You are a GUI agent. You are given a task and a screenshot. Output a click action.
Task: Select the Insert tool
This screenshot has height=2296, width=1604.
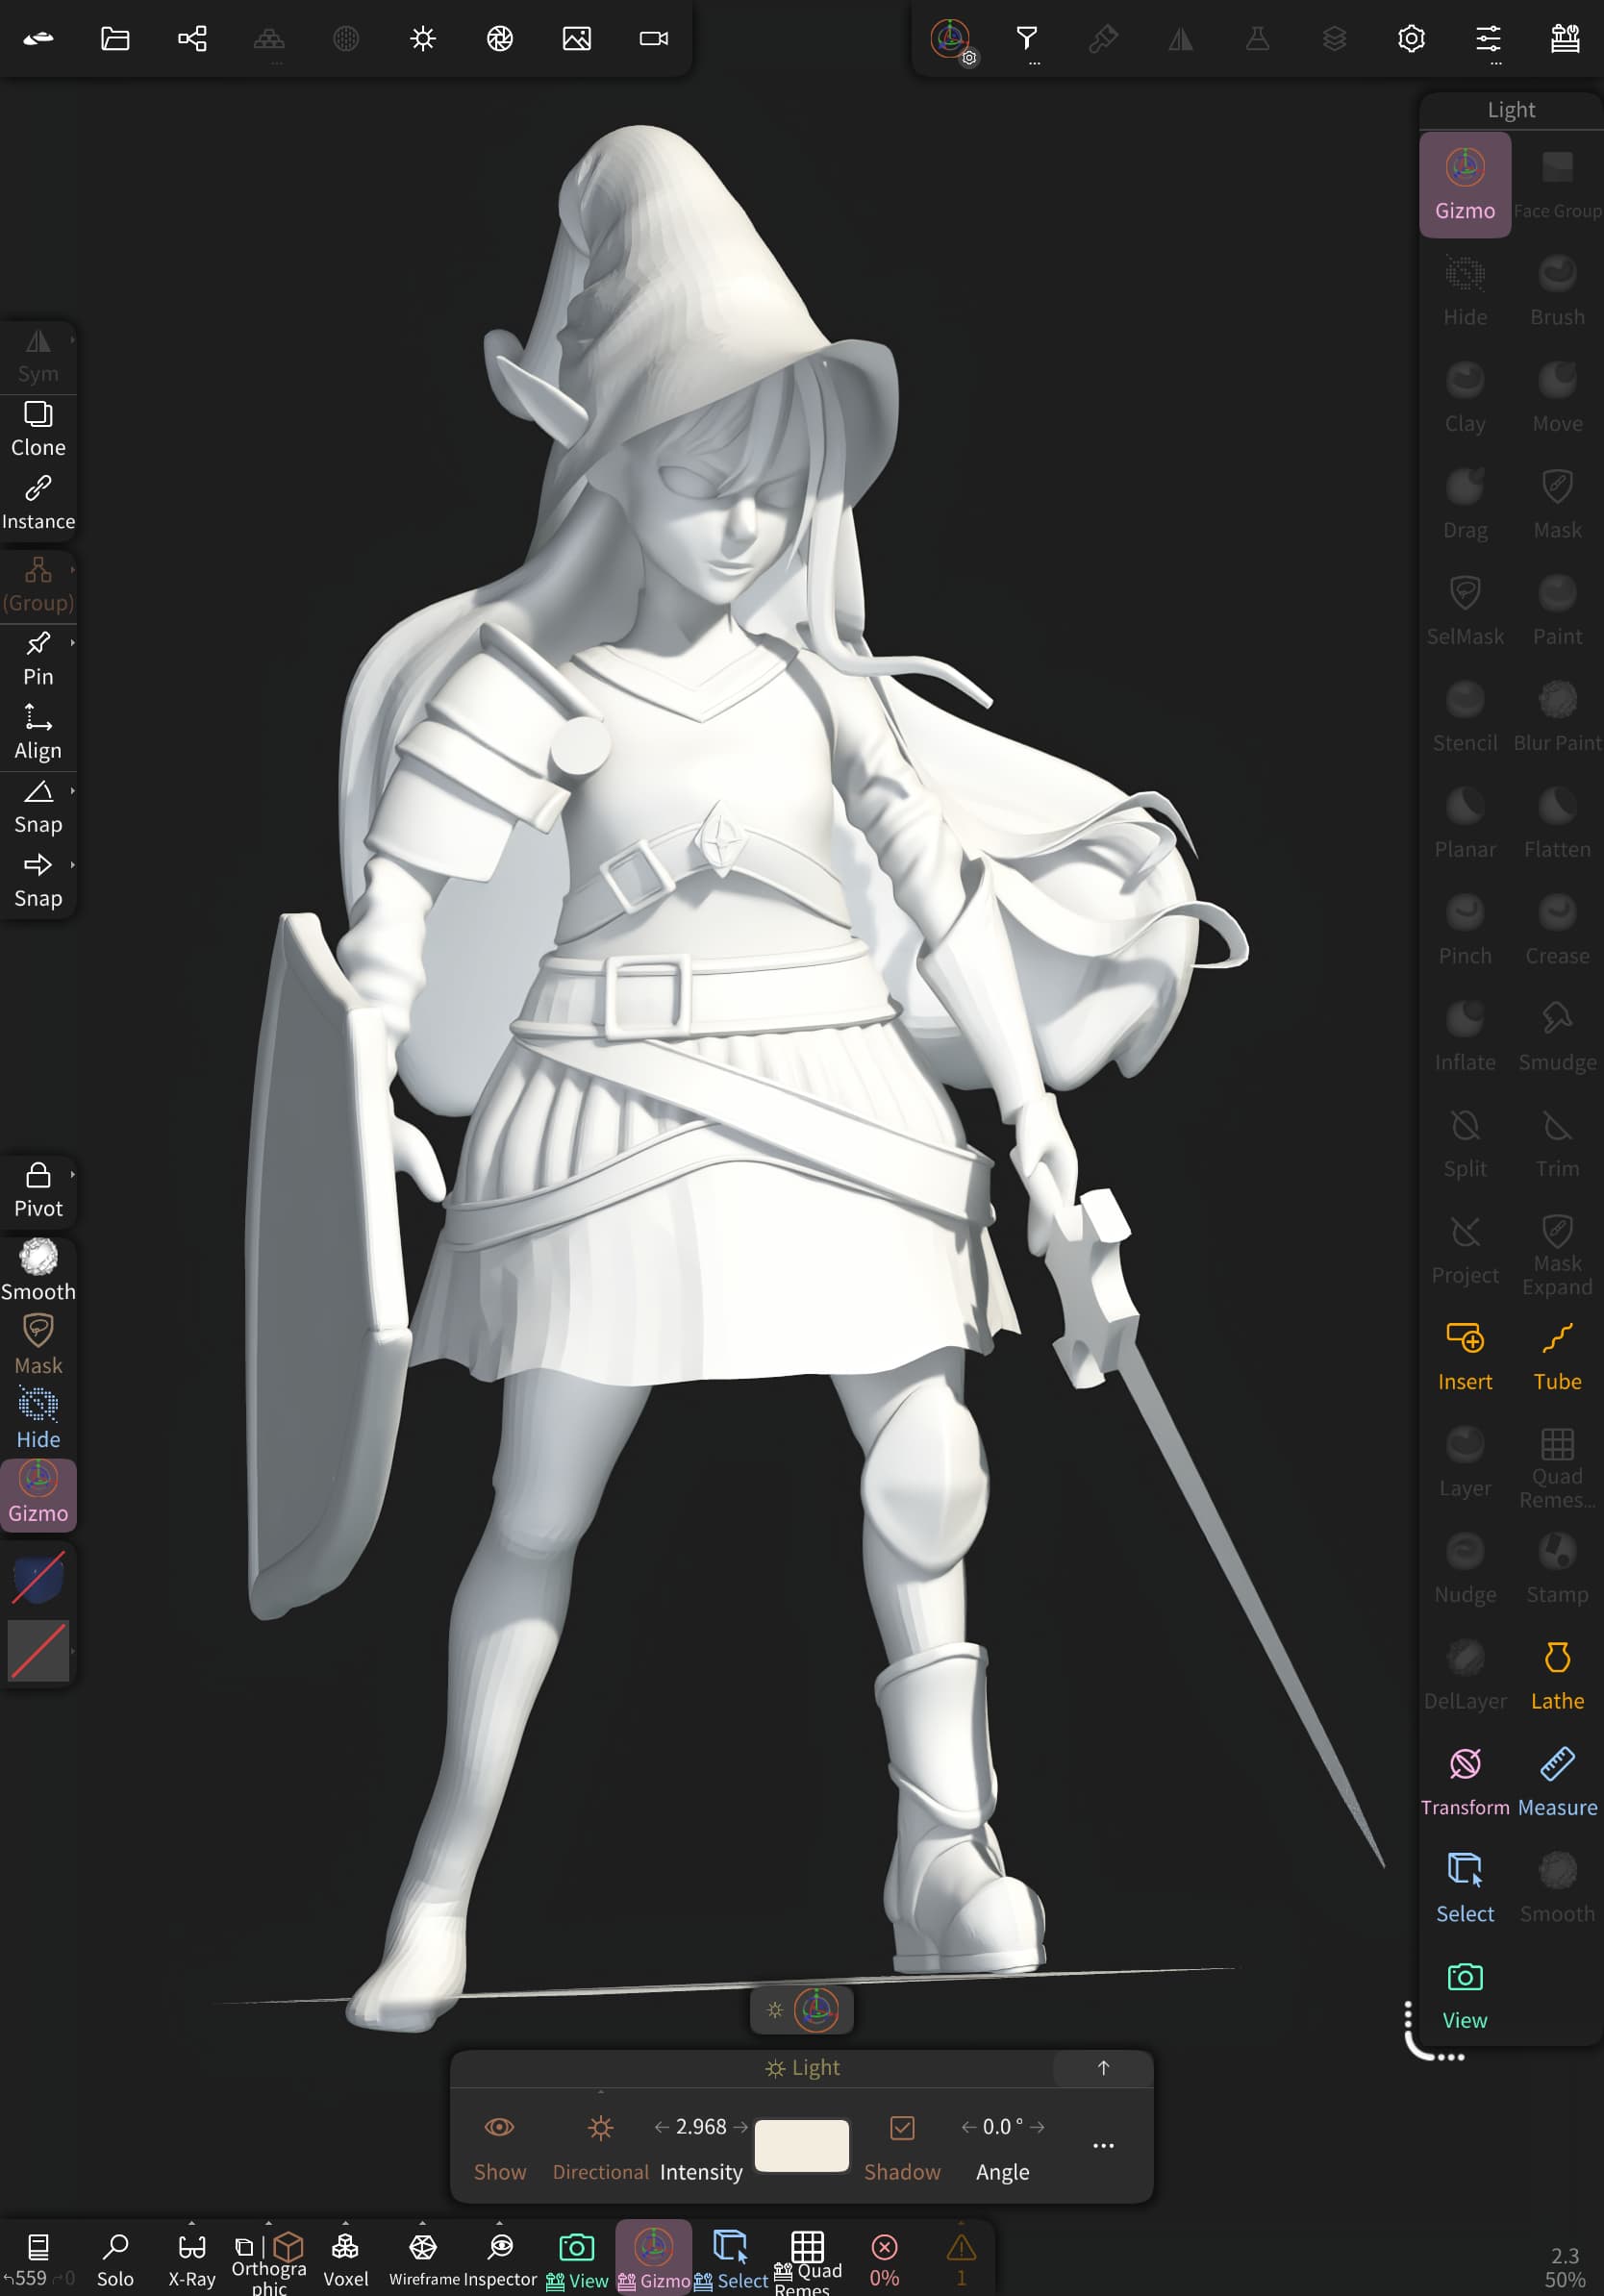pyautogui.click(x=1465, y=1356)
